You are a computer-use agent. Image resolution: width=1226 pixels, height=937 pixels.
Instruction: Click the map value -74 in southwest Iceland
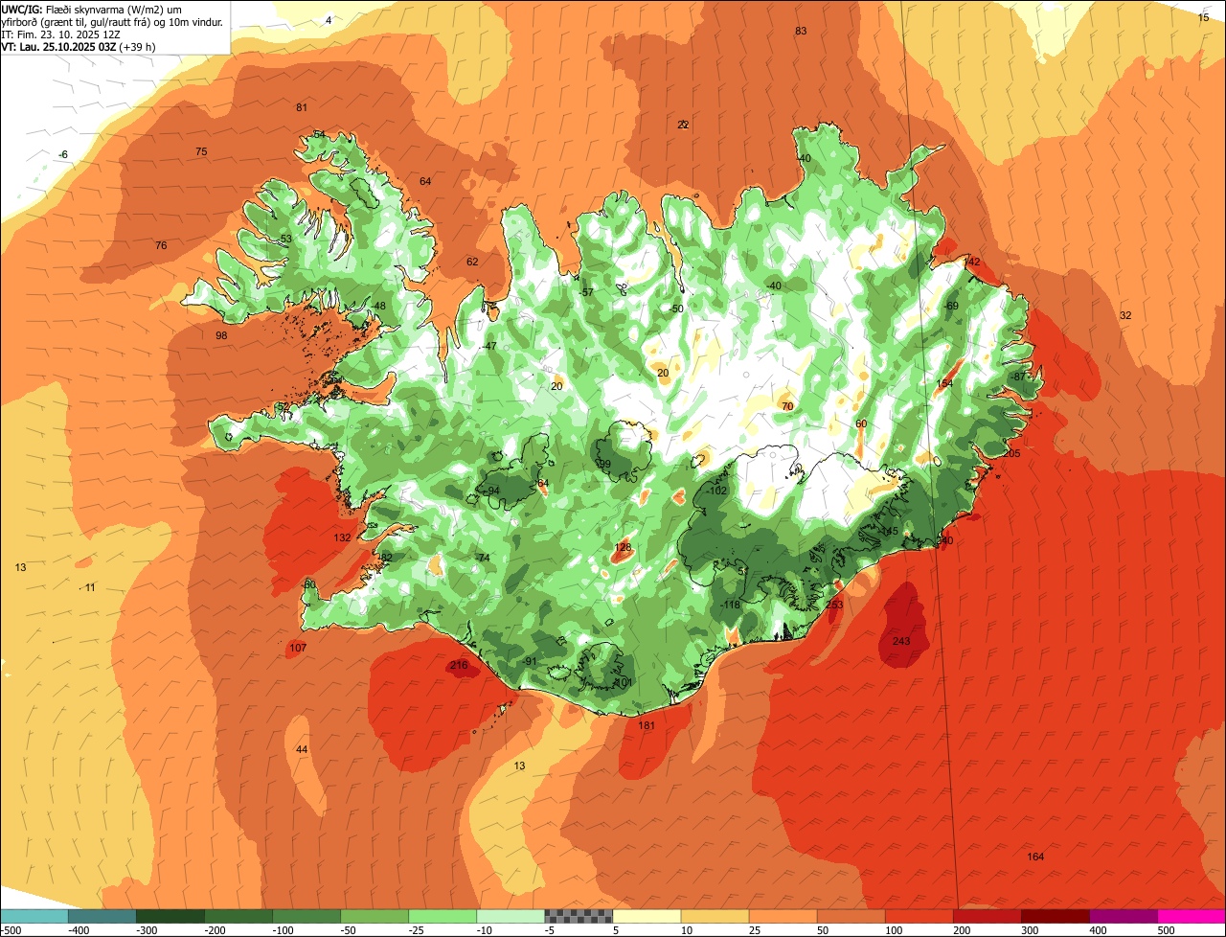pos(482,558)
